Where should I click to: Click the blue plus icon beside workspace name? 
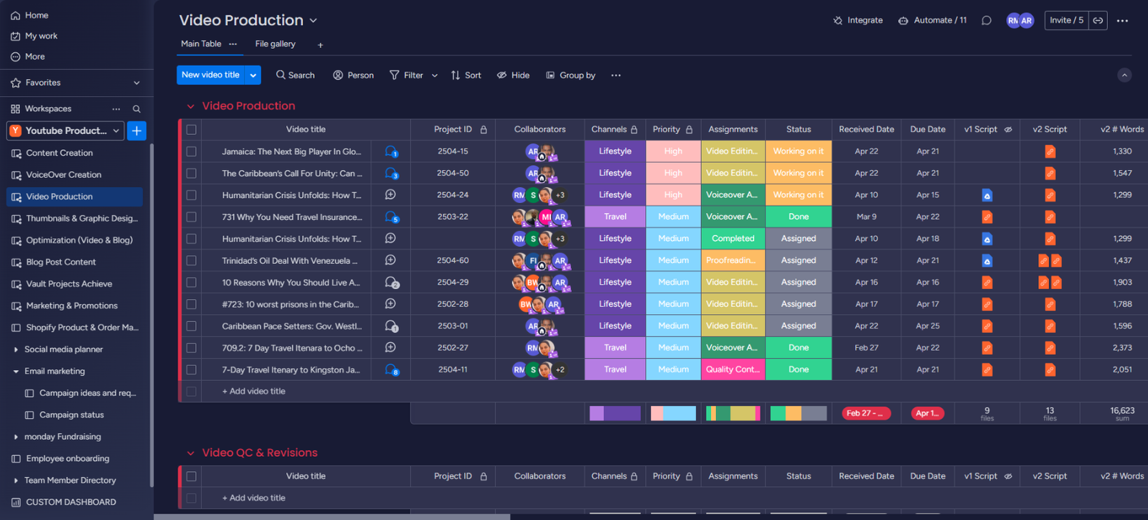point(136,131)
